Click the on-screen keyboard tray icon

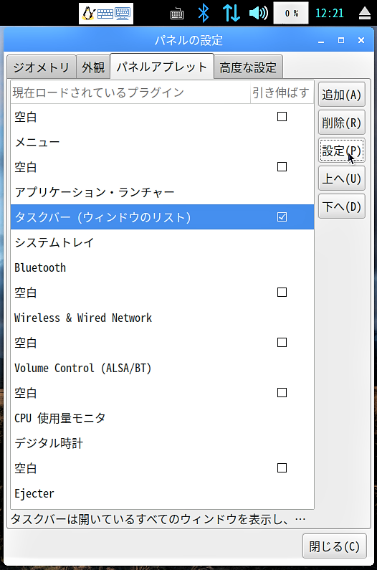(x=177, y=14)
